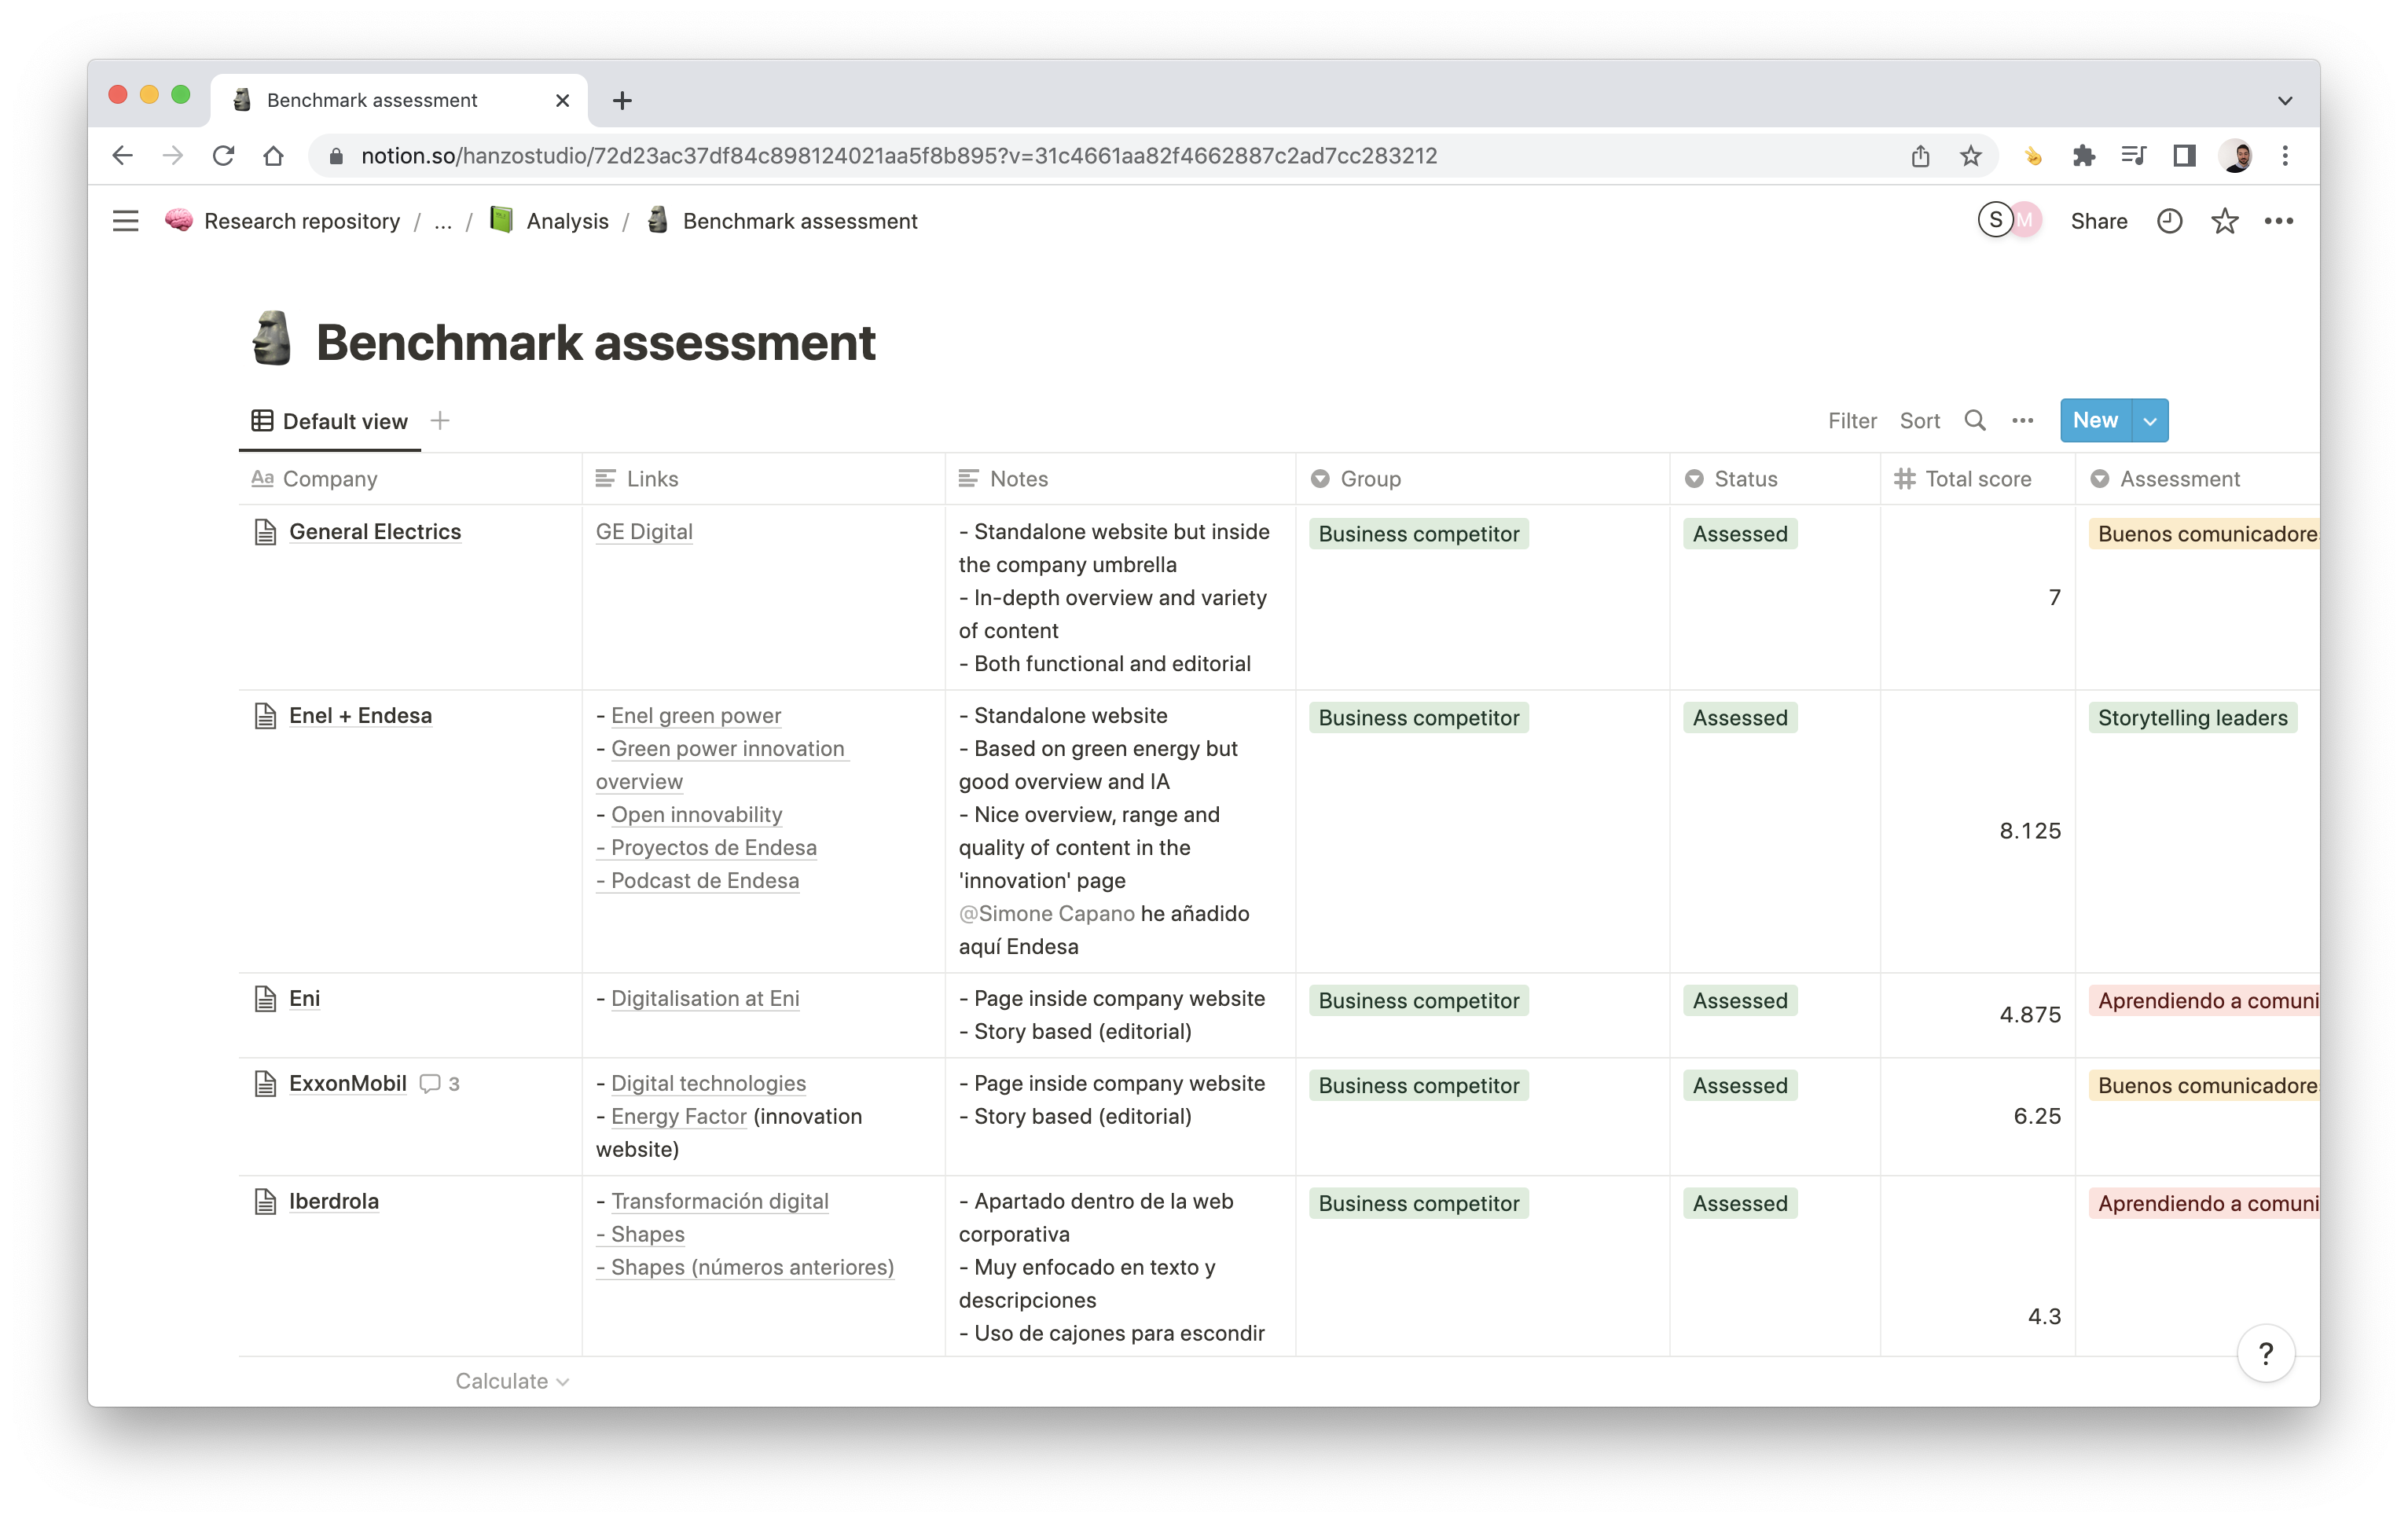Open the Filter option
2408x1523 pixels.
coord(1852,421)
